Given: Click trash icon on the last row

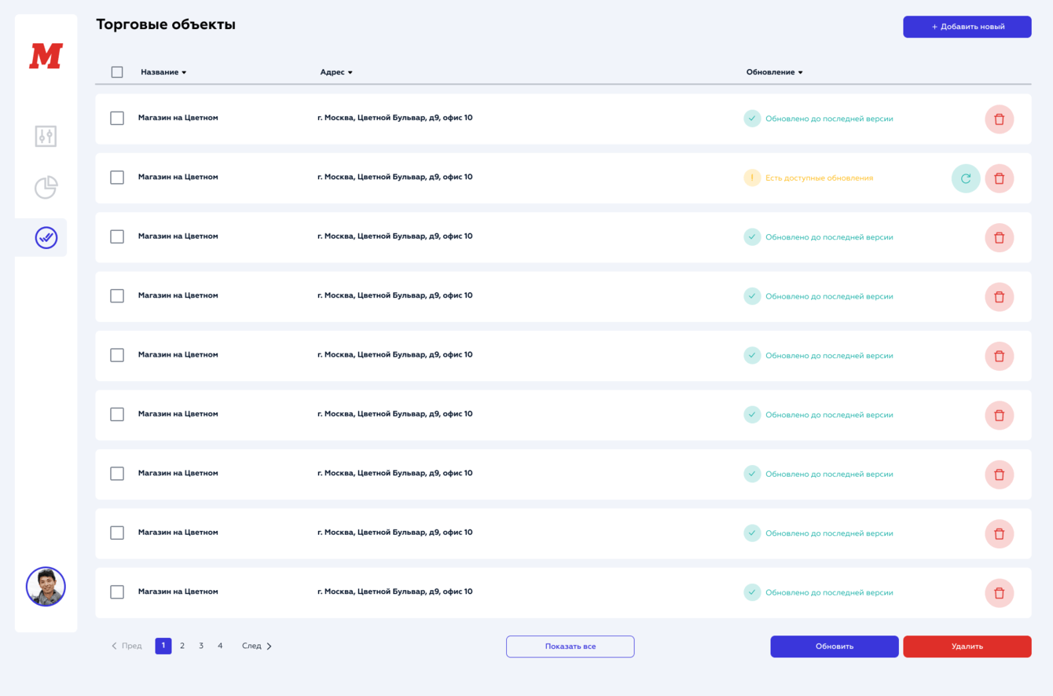Looking at the screenshot, I should pos(999,593).
